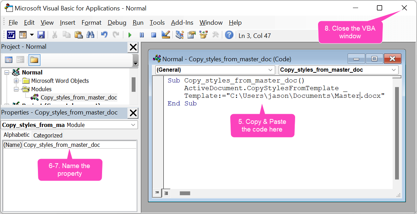Select the Normal project in the tree
The image size is (417, 214).
tap(32, 72)
